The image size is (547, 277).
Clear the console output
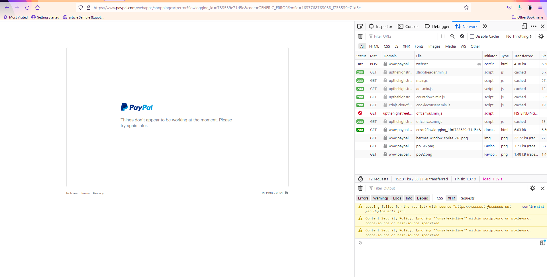(360, 188)
